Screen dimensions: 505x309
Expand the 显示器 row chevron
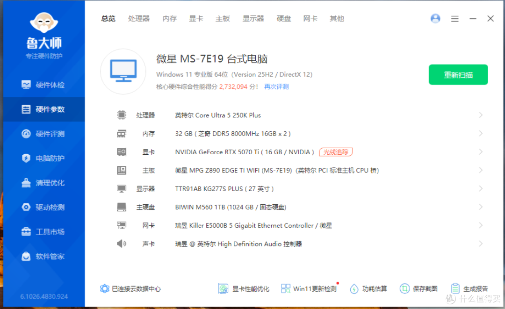(x=481, y=188)
